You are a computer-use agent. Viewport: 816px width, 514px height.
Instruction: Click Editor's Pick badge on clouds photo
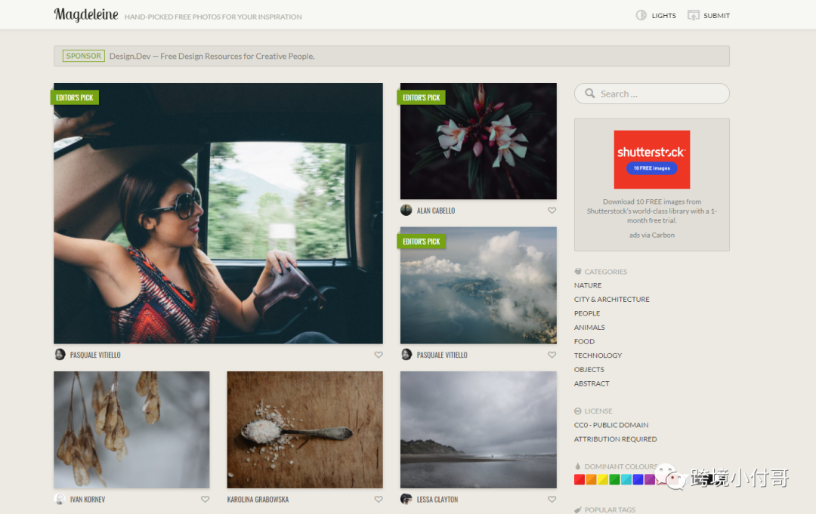(421, 241)
